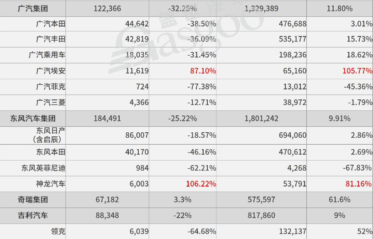Screen dimensions: 373x239
Task: Select the 广汽集团 cumulative total 1,329,389
Action: tap(262, 9)
